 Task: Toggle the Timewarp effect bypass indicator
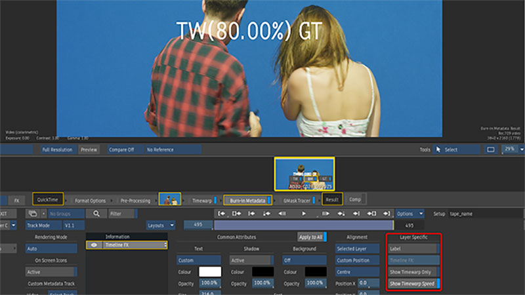coord(215,201)
